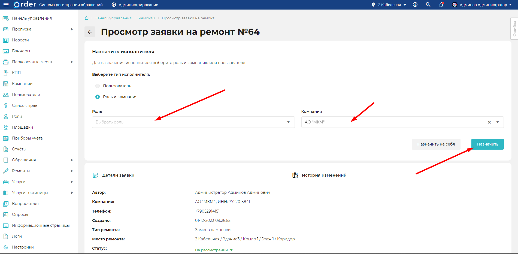Image resolution: width=518 pixels, height=254 pixels.
Task: Open the Логи section icon
Action: pyautogui.click(x=5, y=236)
